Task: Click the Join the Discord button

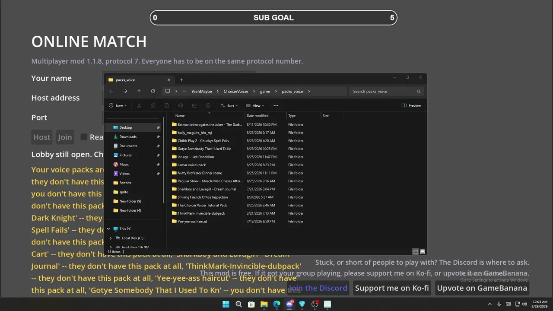Action: click(x=318, y=288)
